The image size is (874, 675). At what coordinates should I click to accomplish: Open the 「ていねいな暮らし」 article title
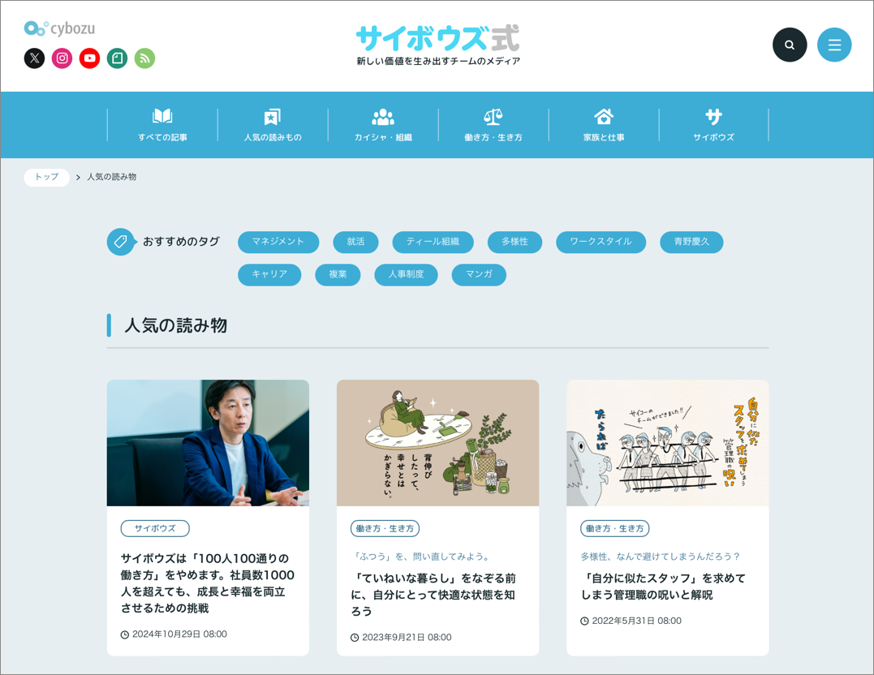pyautogui.click(x=437, y=594)
